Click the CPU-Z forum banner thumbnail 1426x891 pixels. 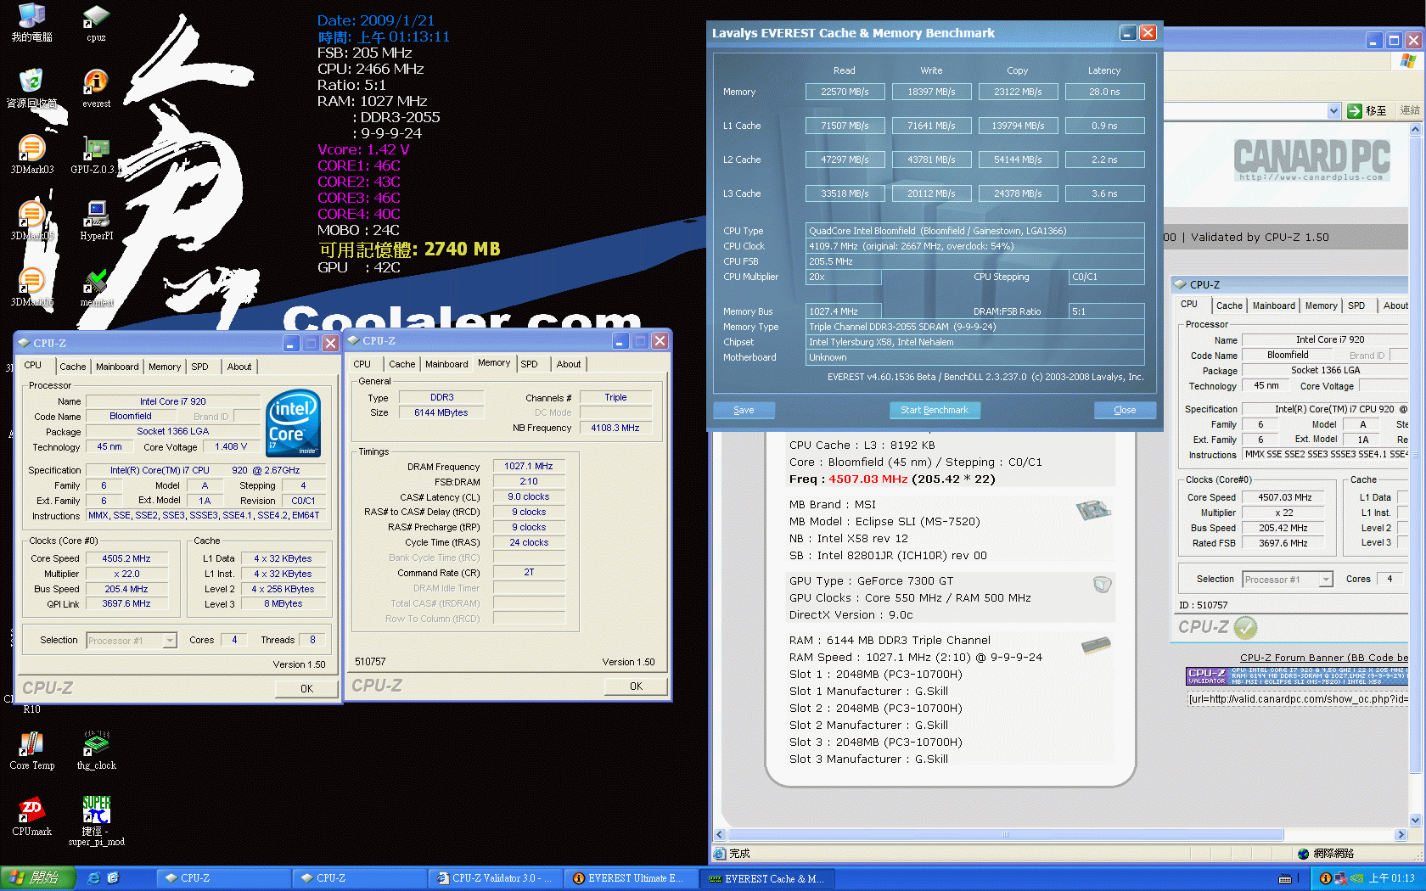pos(1297,676)
